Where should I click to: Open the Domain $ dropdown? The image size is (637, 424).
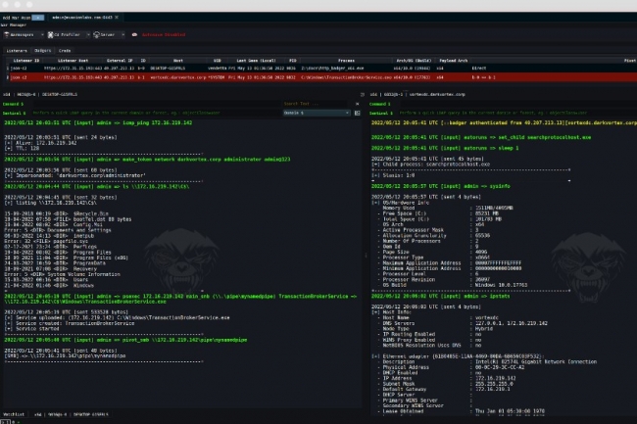[317, 113]
